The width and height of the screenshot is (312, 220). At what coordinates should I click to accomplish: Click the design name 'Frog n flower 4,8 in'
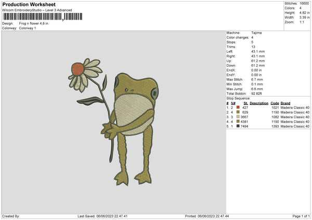34,23
